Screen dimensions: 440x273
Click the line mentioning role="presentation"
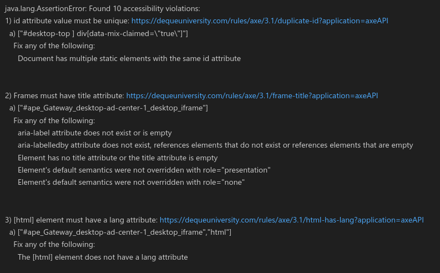point(144,170)
